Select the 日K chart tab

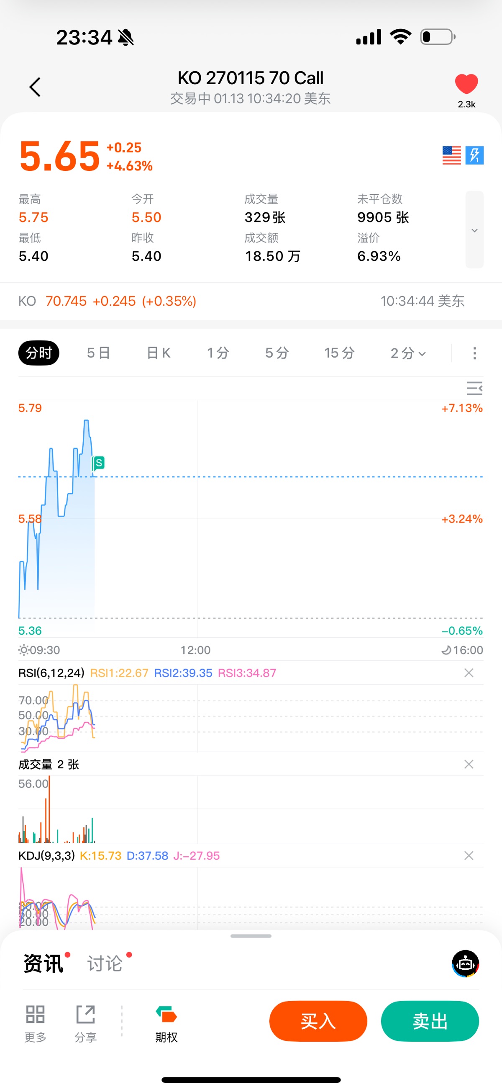[159, 353]
